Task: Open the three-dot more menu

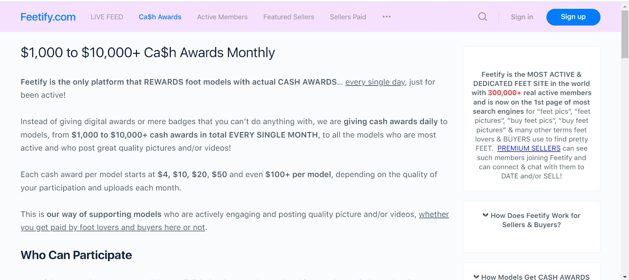Action: coord(386,17)
